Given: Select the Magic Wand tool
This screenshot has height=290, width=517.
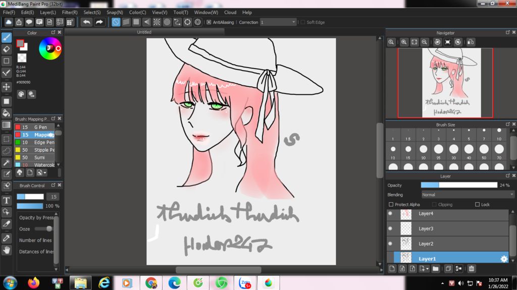Looking at the screenshot, I should [x=7, y=162].
